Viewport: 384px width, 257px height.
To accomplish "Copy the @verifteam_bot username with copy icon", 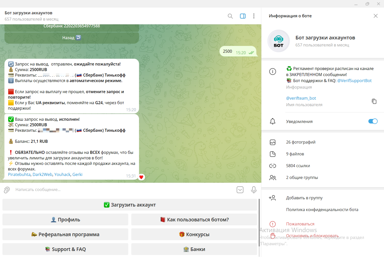I will 374,101.
